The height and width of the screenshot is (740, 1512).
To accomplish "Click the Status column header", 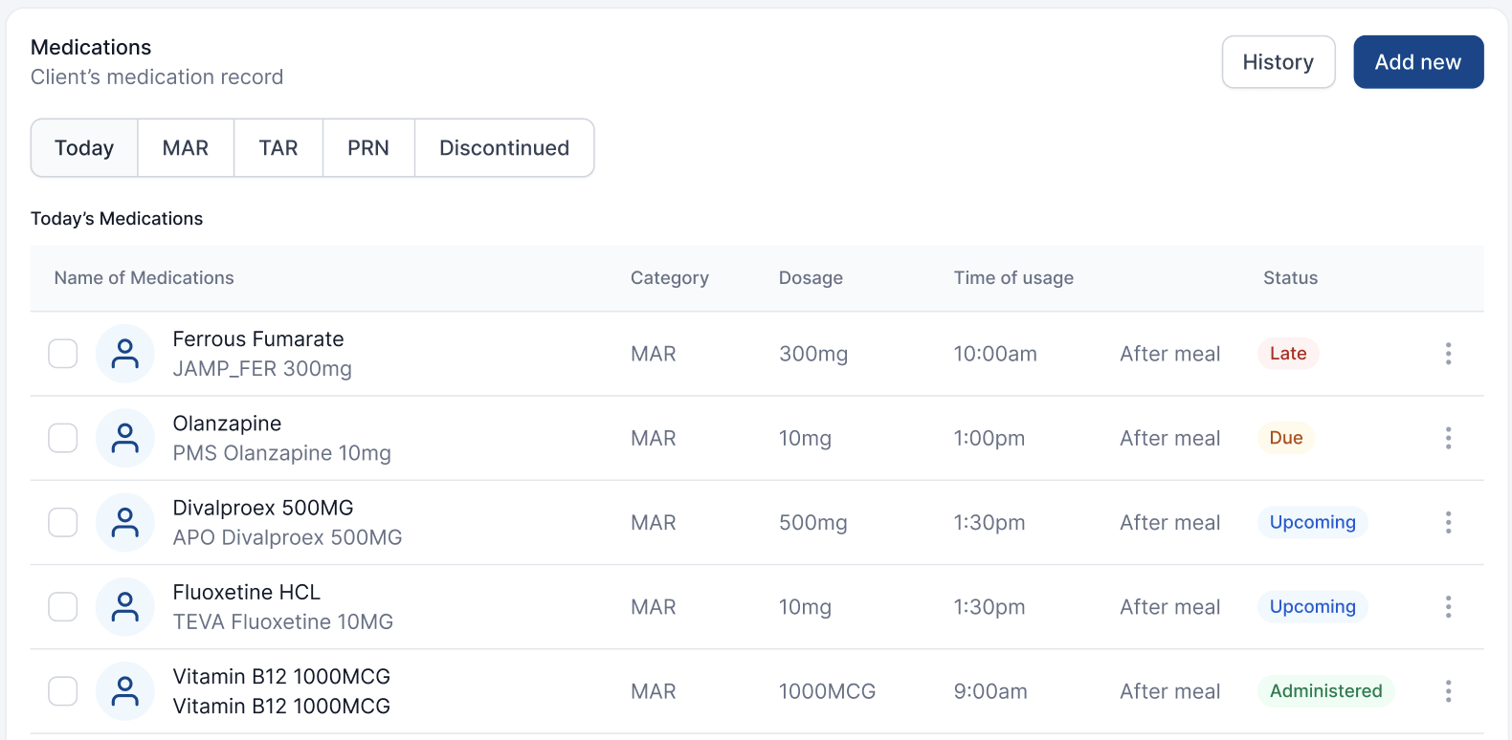I will 1290,278.
